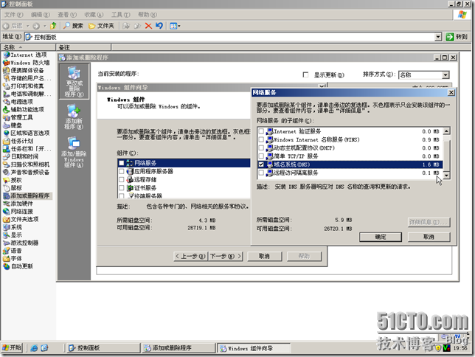Open the 编辑 menu
Image resolution: width=475 pixels, height=357 pixels.
click(x=41, y=15)
